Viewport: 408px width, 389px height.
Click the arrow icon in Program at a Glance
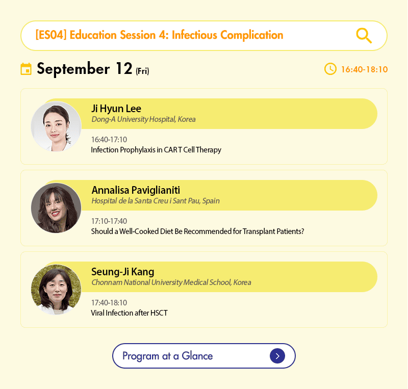tap(277, 356)
